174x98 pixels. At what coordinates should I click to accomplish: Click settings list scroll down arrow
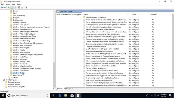coord(173,86)
